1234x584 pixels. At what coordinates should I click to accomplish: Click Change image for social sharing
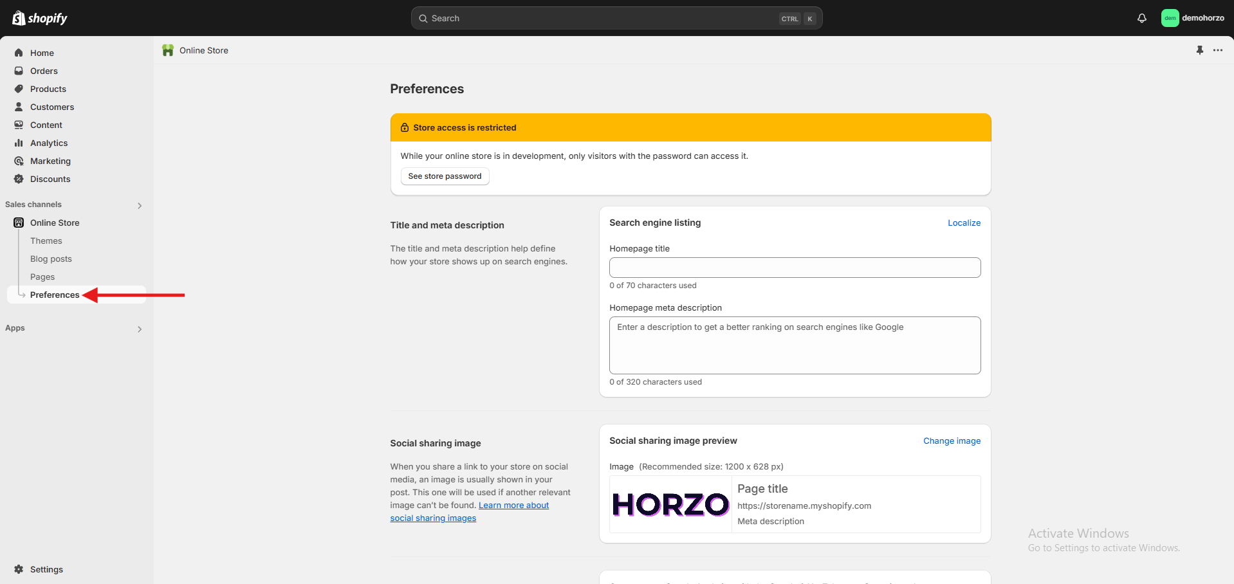coord(952,441)
